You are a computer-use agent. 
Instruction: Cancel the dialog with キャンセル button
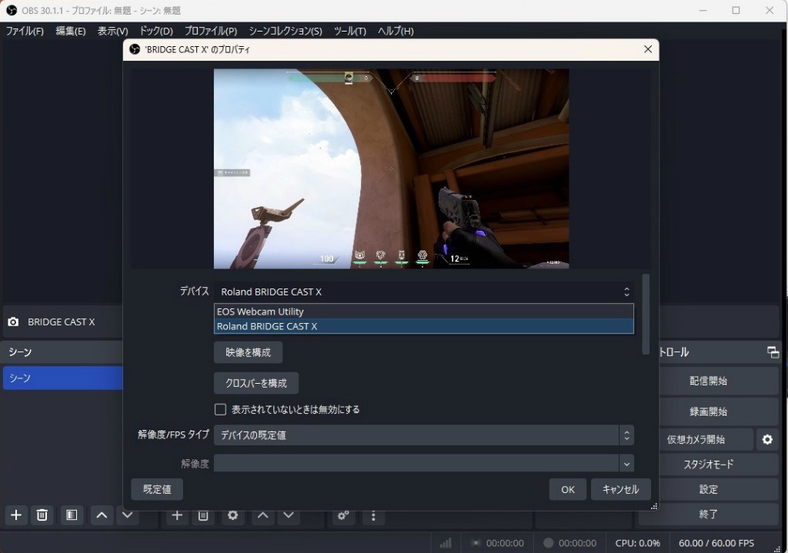(x=620, y=489)
